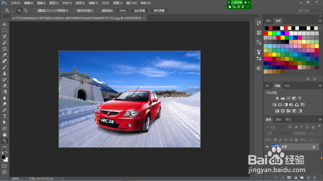
Task: Add a Photo Filter adjustment
Action: (291, 105)
